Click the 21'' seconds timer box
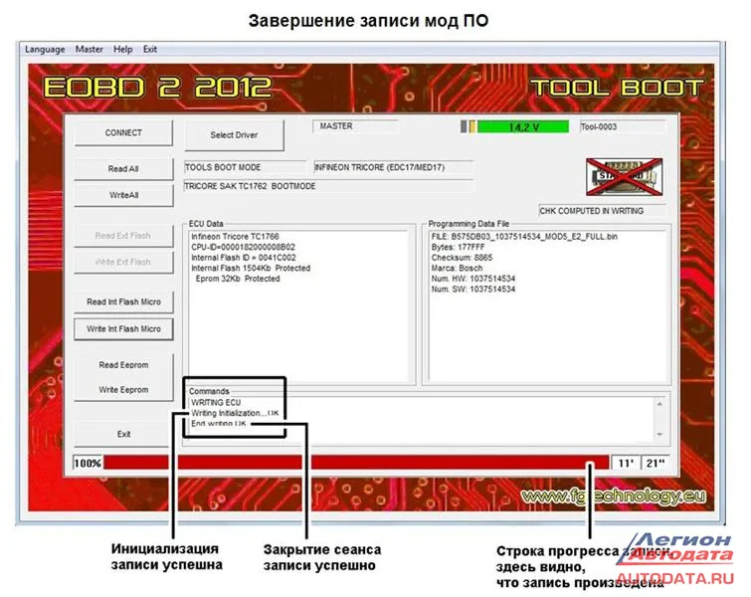Image resolution: width=751 pixels, height=597 pixels. (x=656, y=464)
